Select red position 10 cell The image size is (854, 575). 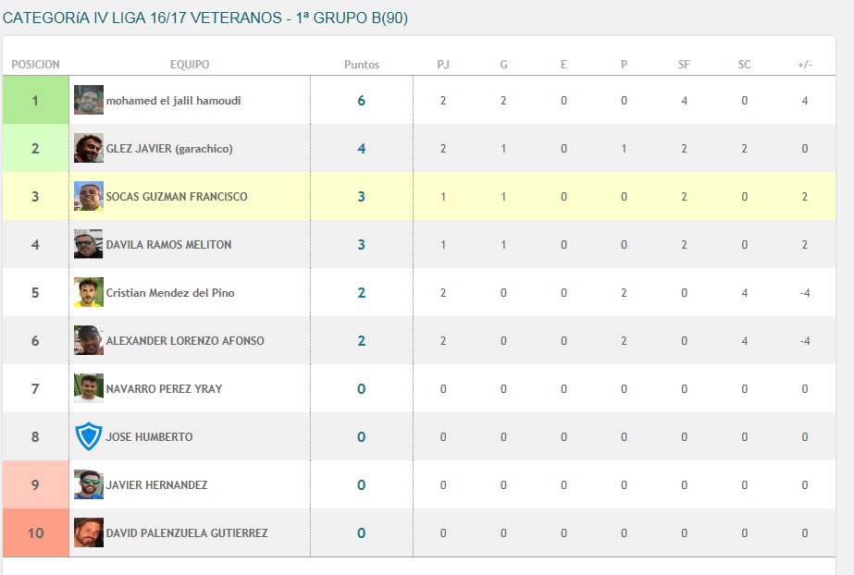35,532
